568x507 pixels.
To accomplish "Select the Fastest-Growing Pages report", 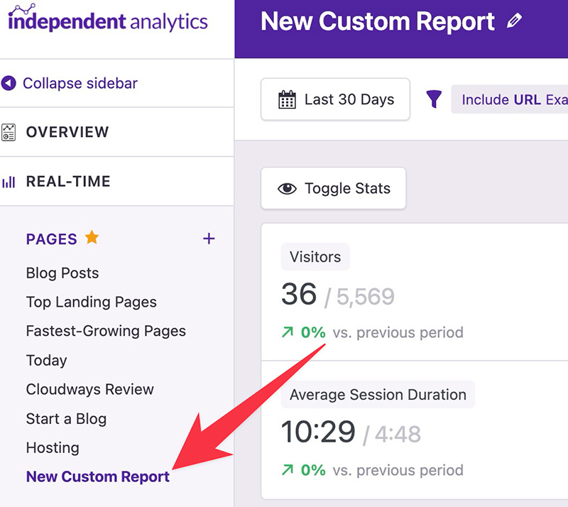I will click(x=106, y=332).
